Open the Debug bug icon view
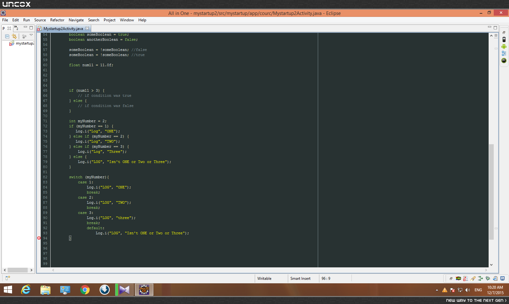509x304 pixels. point(488,279)
